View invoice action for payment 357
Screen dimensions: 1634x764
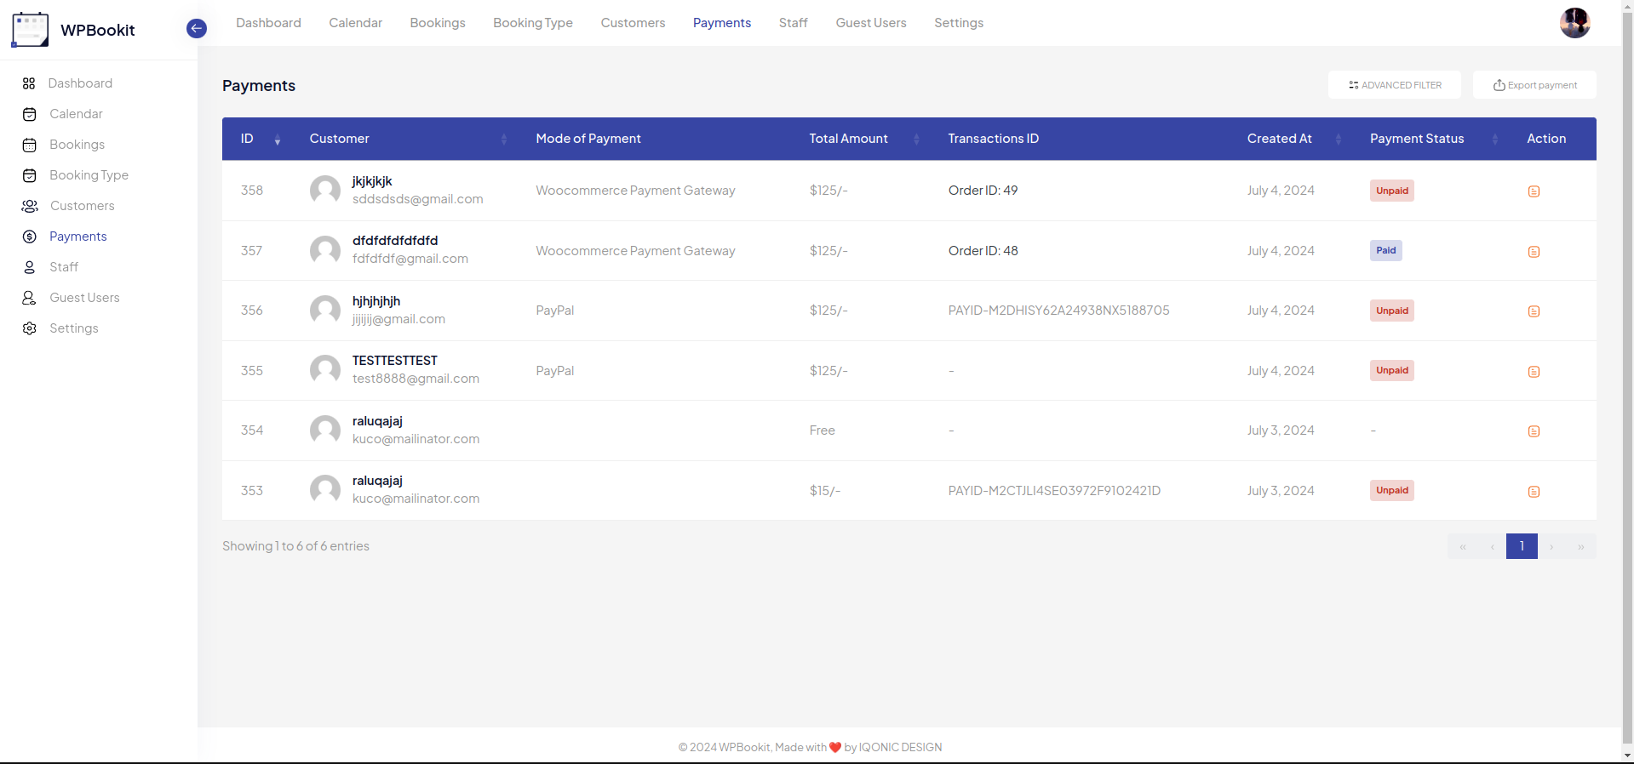1534,252
